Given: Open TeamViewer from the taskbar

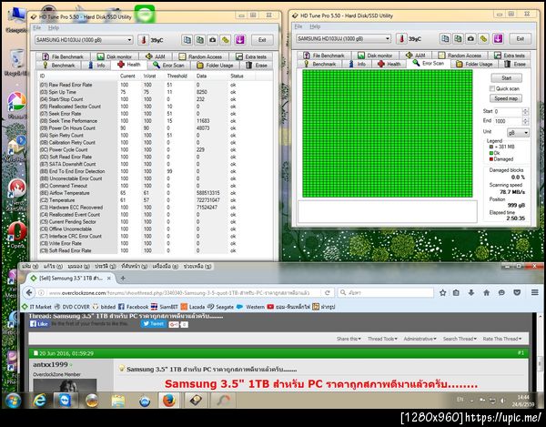Looking at the screenshot, I should 66,401.
